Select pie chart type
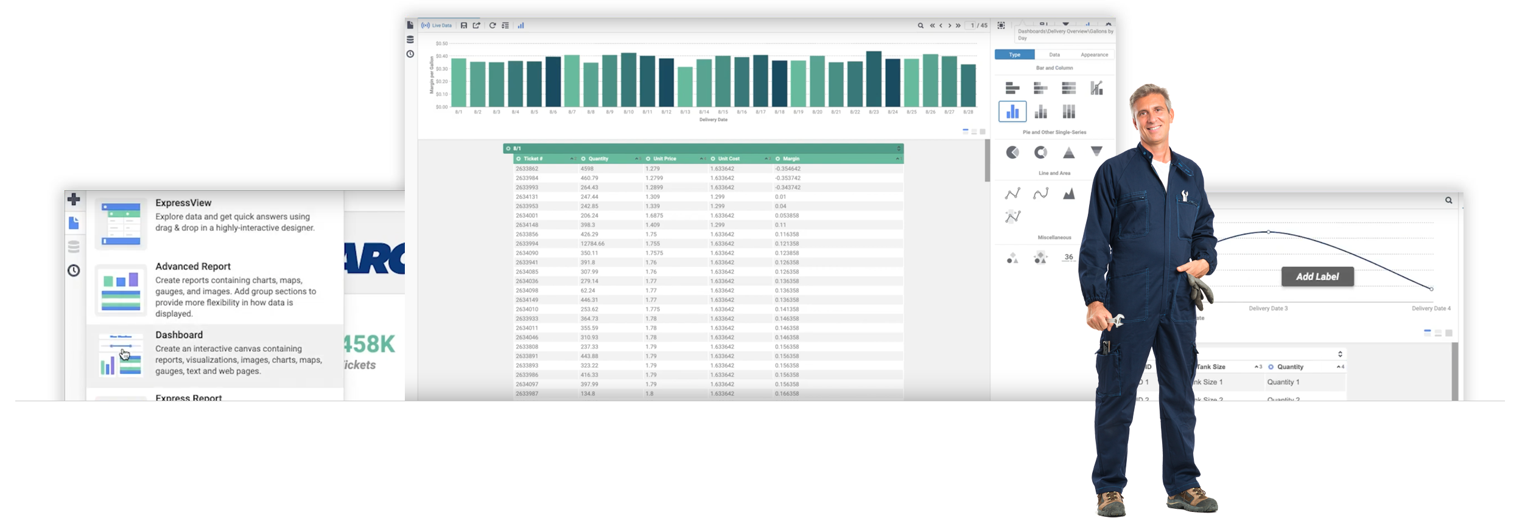 1012,153
